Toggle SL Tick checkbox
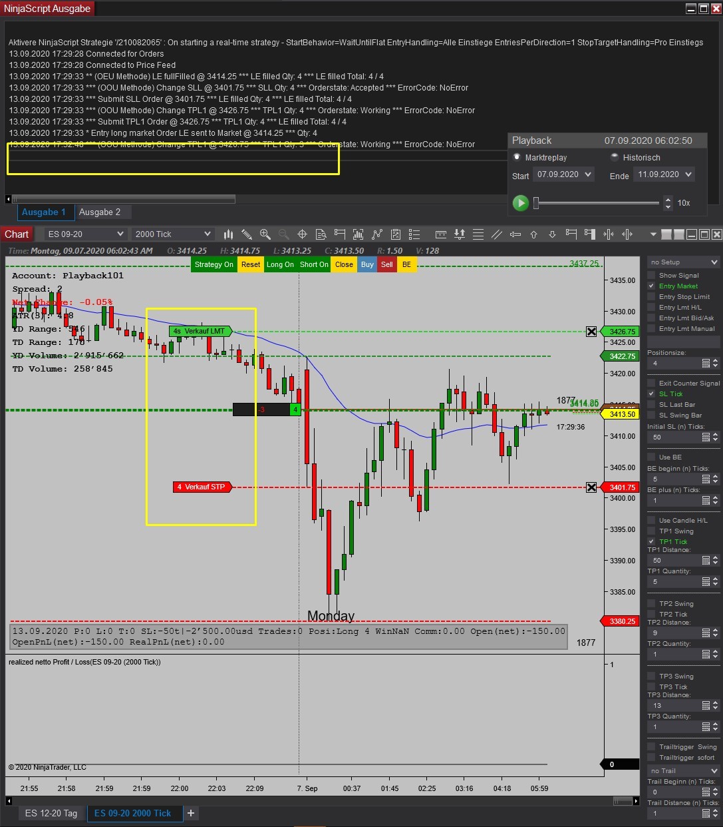Viewport: 723px width, 827px height. pyautogui.click(x=651, y=394)
